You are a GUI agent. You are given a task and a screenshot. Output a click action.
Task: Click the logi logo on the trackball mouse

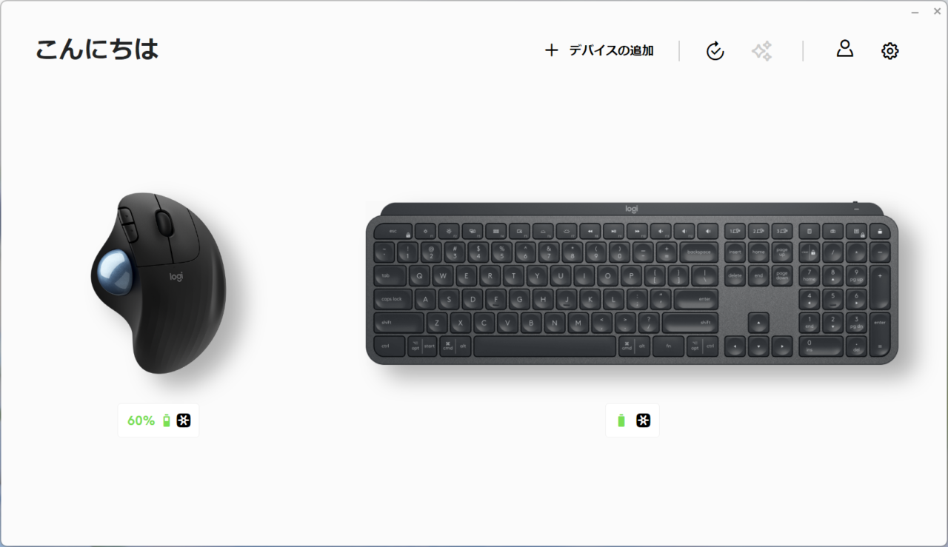pyautogui.click(x=176, y=278)
